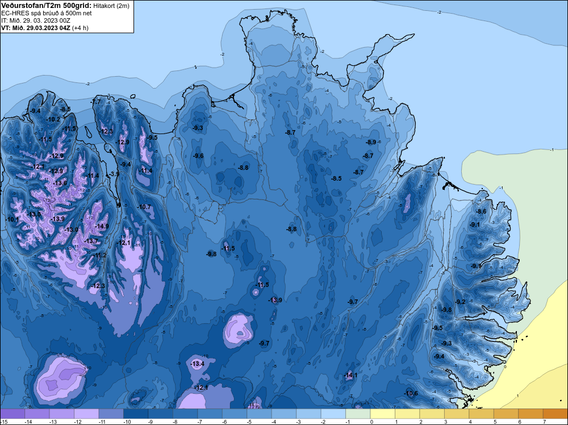Select the darkest orange legend swatch right of 7
This screenshot has height=425, width=568.
556,414
